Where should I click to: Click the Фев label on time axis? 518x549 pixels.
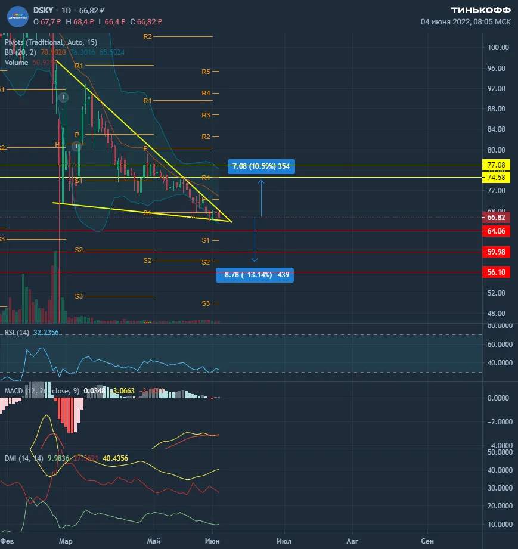pyautogui.click(x=7, y=541)
